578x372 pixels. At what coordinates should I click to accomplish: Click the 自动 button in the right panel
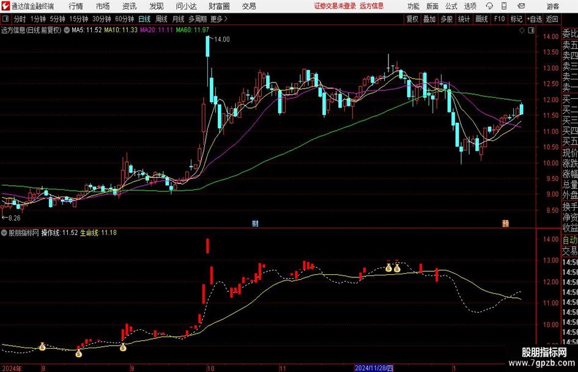click(x=570, y=240)
